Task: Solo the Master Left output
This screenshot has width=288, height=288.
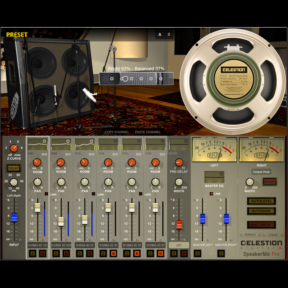Action: [x=197, y=253]
